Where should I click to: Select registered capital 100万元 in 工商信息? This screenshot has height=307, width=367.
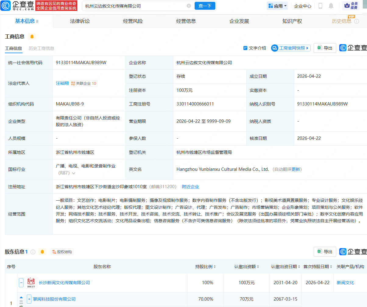pyautogui.click(x=185, y=90)
